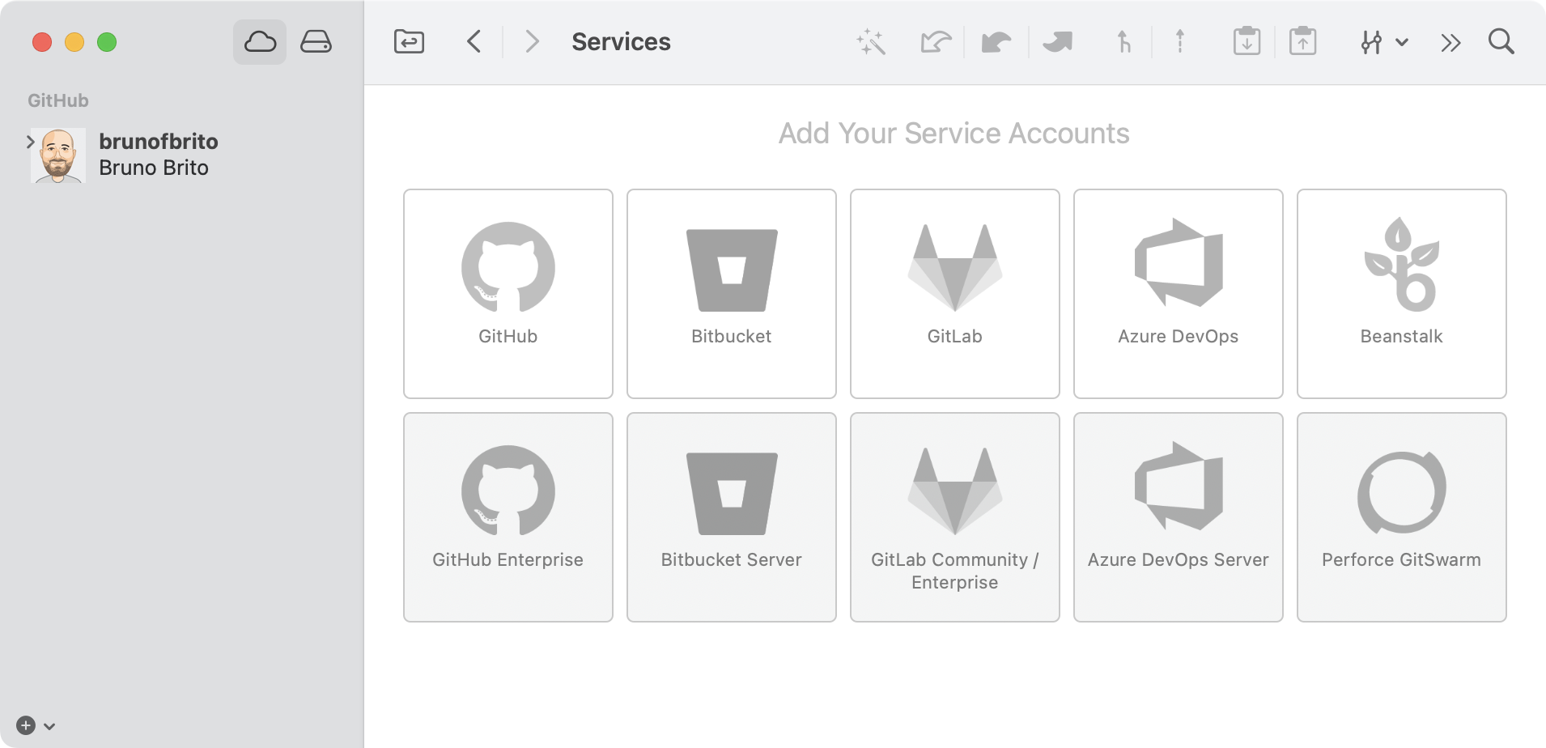Add a GitHub service account
The image size is (1546, 748).
point(508,293)
